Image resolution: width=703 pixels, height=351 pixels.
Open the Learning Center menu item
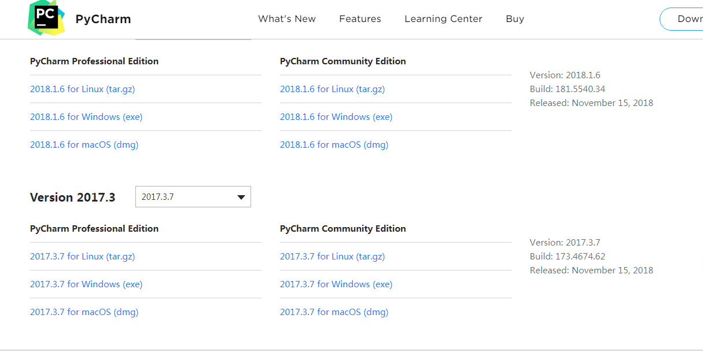(443, 19)
